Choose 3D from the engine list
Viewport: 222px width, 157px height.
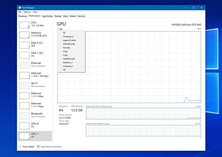(x=71, y=33)
